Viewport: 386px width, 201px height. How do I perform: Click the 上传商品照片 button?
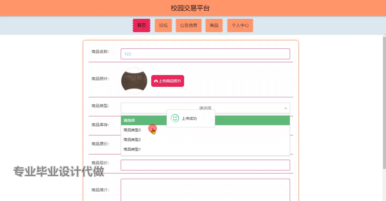pyautogui.click(x=168, y=81)
